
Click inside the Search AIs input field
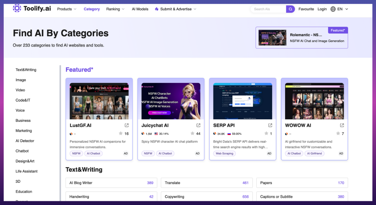point(268,9)
